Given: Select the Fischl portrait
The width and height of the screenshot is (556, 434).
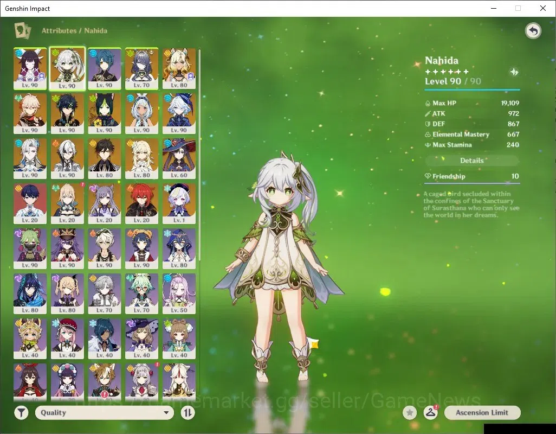Looking at the screenshot, I should (x=67, y=294).
